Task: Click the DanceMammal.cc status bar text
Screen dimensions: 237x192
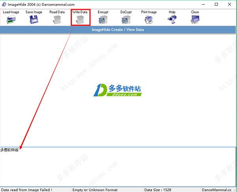Action: click(x=216, y=190)
